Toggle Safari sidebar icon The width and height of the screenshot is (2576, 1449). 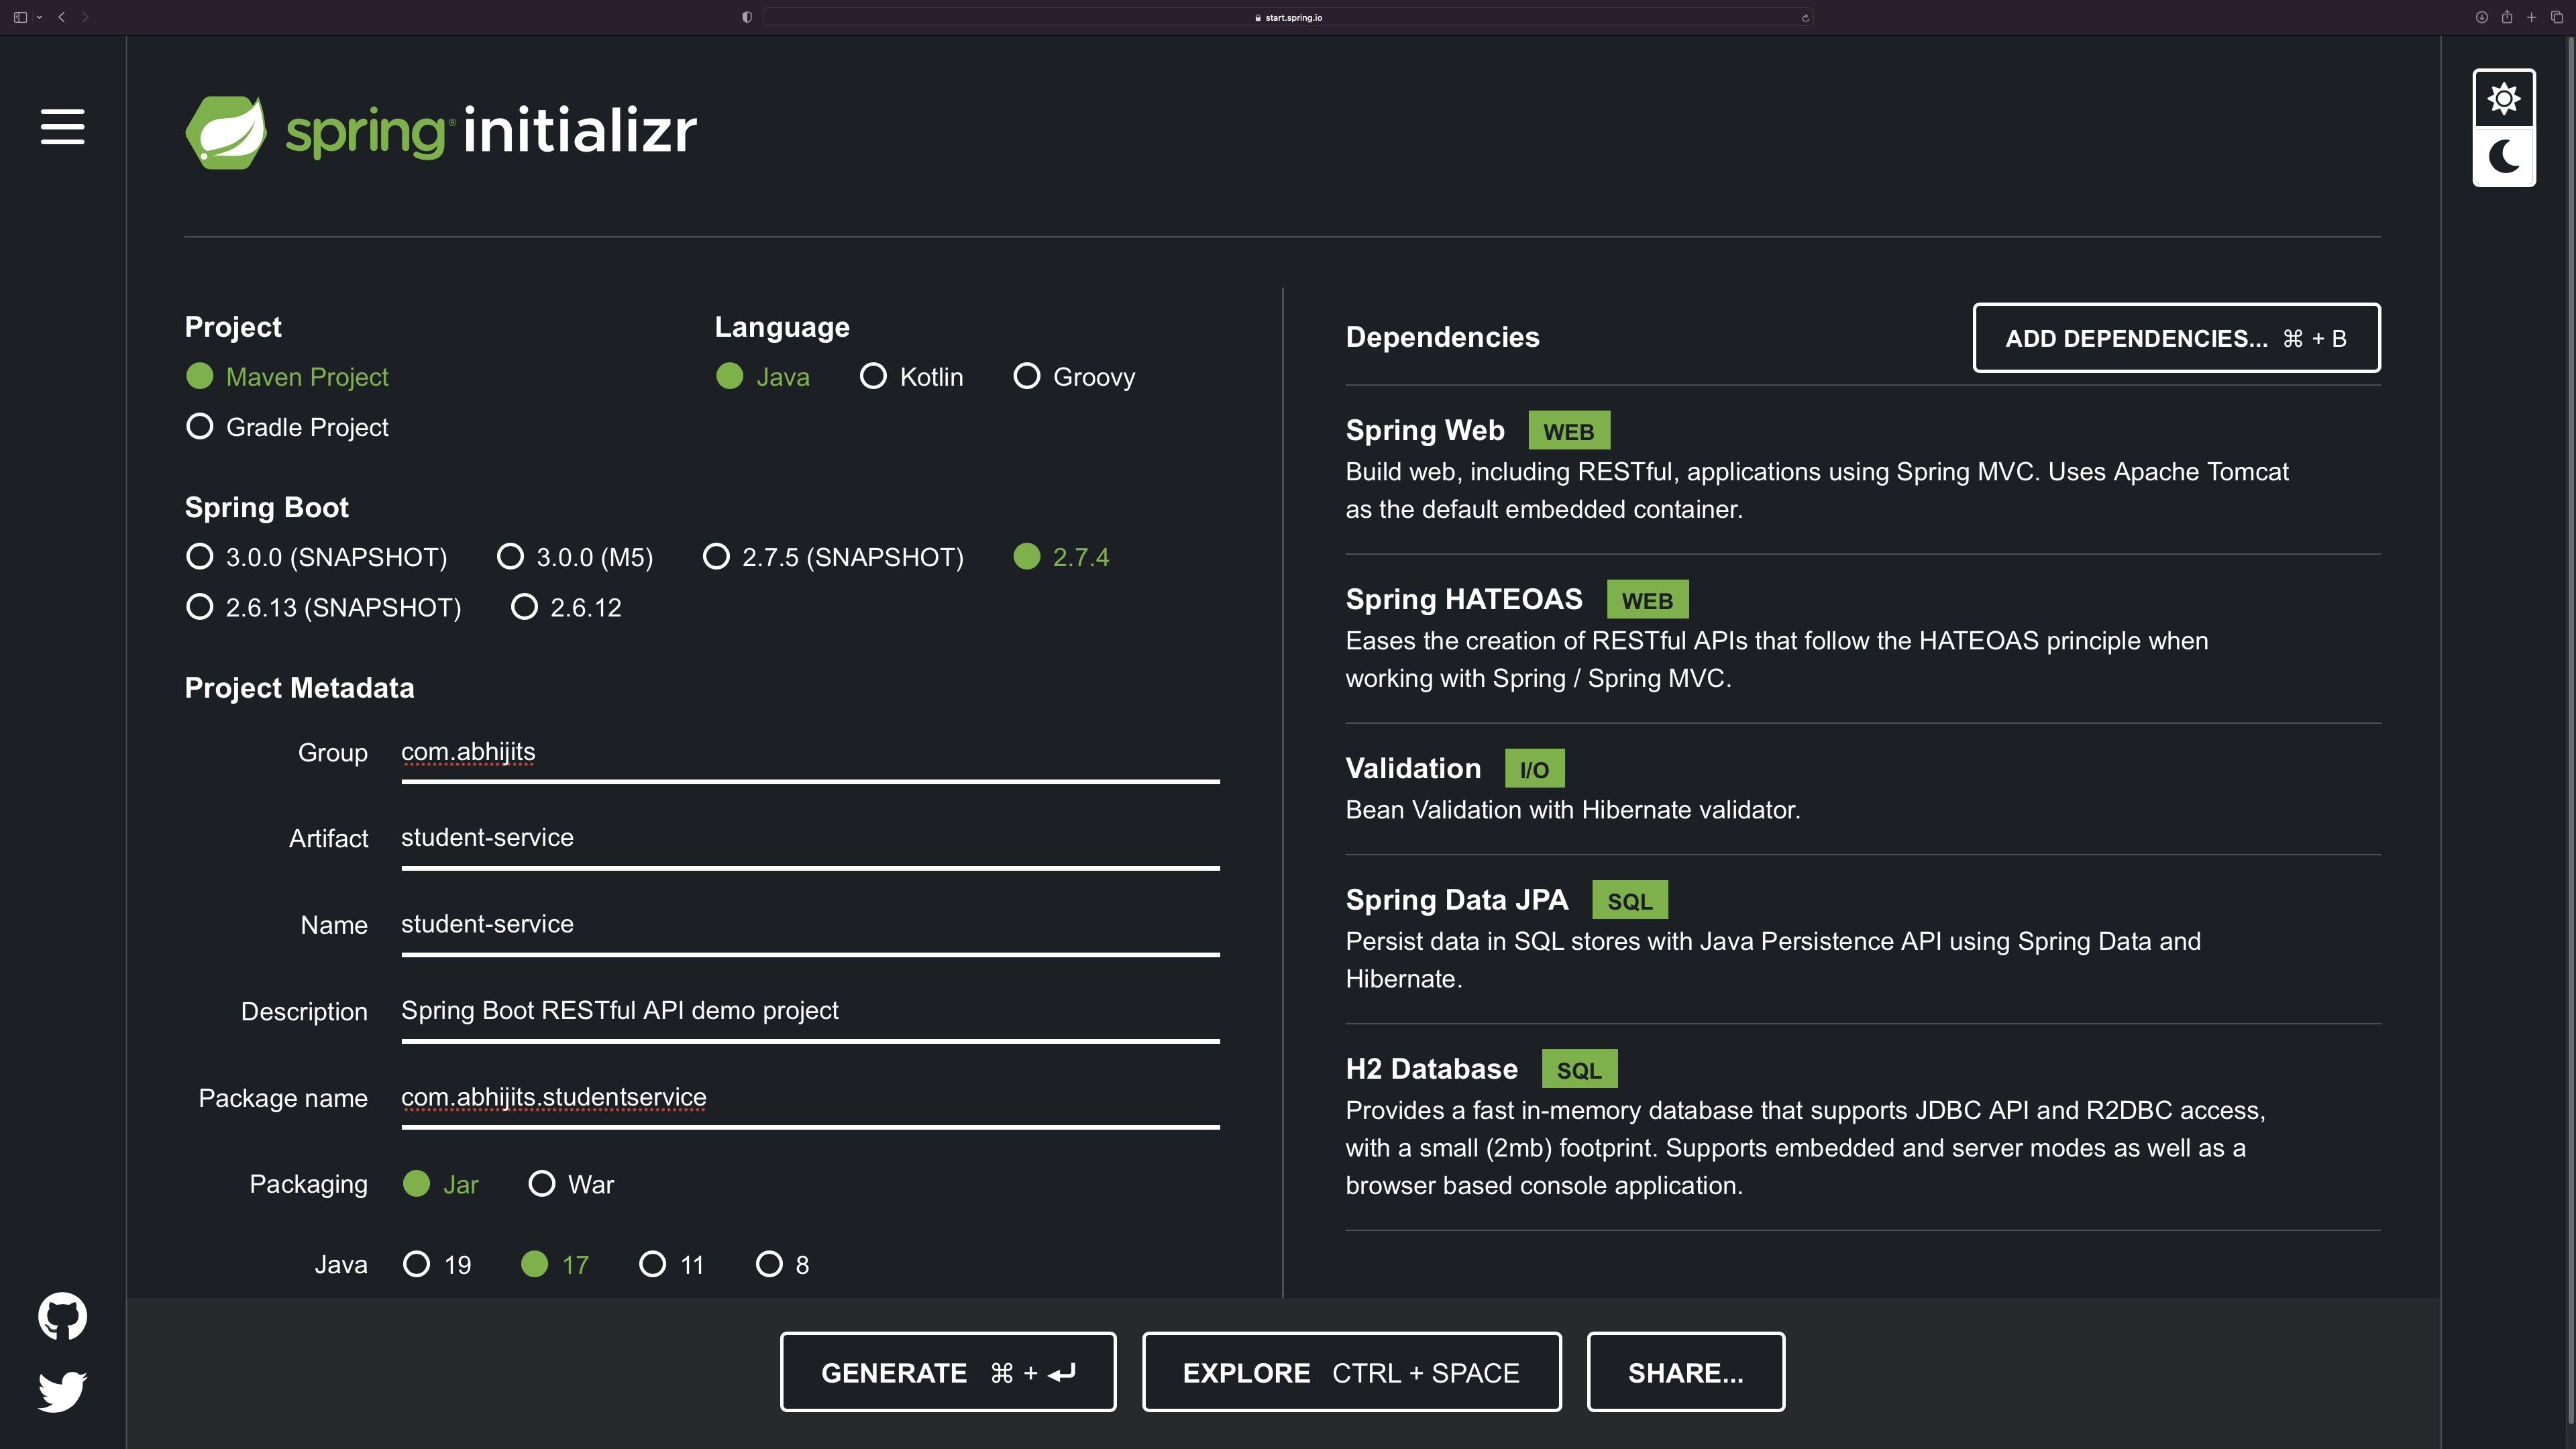tap(20, 17)
